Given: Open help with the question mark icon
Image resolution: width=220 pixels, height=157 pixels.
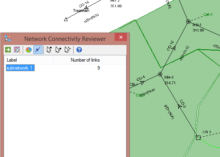Looking at the screenshot, I should (x=79, y=50).
